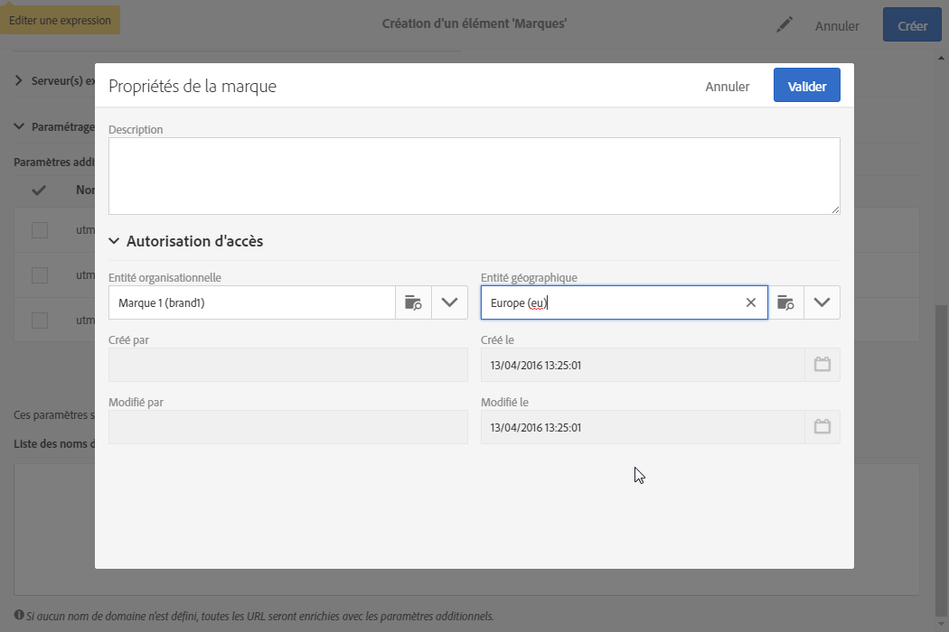Screen dimensions: 949x632
Task: Select all rows using header checkmark
Action: [x=40, y=191]
